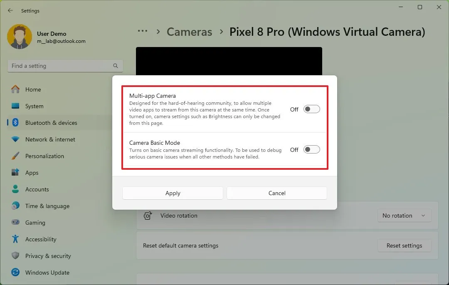The image size is (449, 285).
Task: Click the Bluetooth icon in sidebar
Action: pyautogui.click(x=15, y=123)
